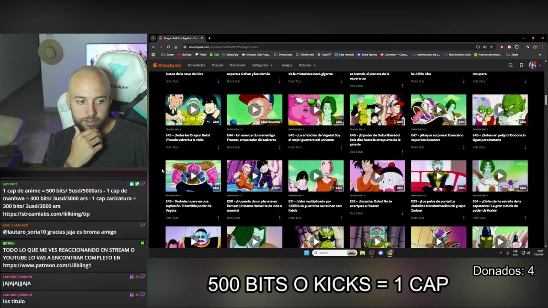Open the browser extensions puzzle icon
This screenshot has width=548, height=308.
[517, 47]
